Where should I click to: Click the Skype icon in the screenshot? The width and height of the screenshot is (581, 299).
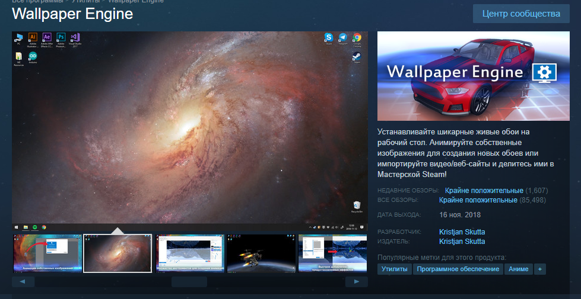coord(329,38)
